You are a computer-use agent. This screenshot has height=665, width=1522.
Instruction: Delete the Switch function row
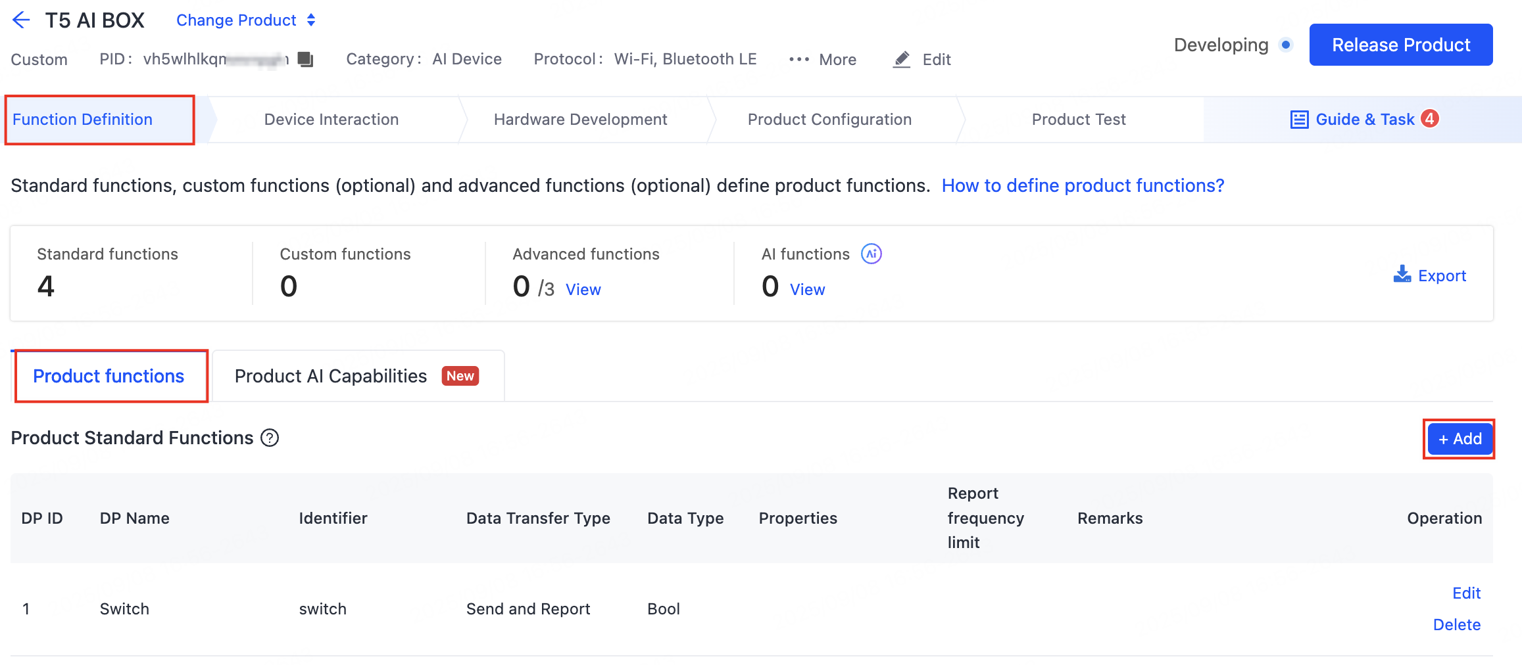tap(1456, 625)
